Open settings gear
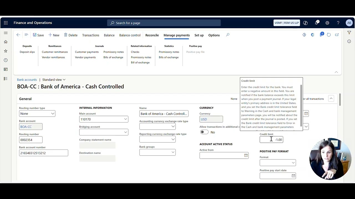The width and height of the screenshot is (355, 199). (x=327, y=23)
